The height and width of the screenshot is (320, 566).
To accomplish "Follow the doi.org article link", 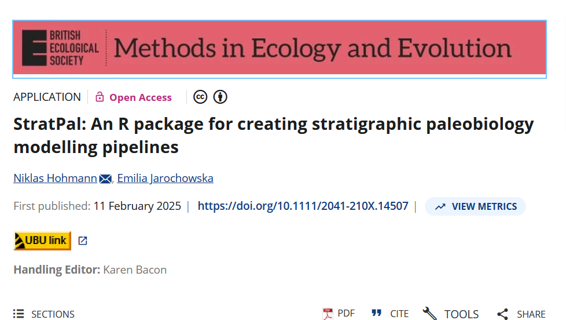I will point(303,206).
